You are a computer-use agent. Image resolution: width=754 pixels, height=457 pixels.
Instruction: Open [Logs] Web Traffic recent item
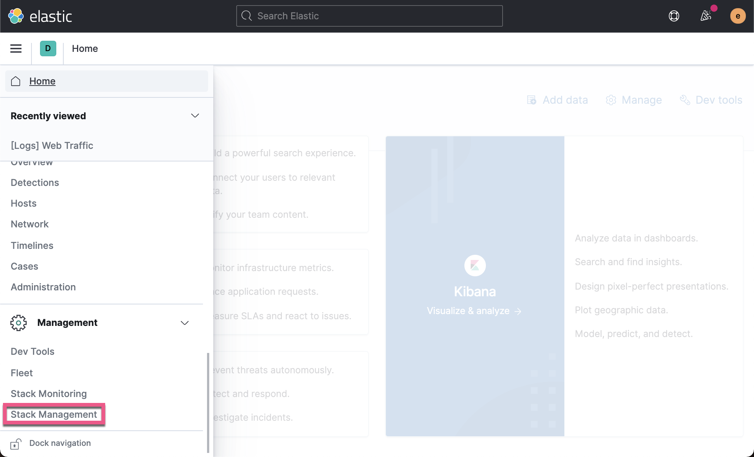[52, 146]
